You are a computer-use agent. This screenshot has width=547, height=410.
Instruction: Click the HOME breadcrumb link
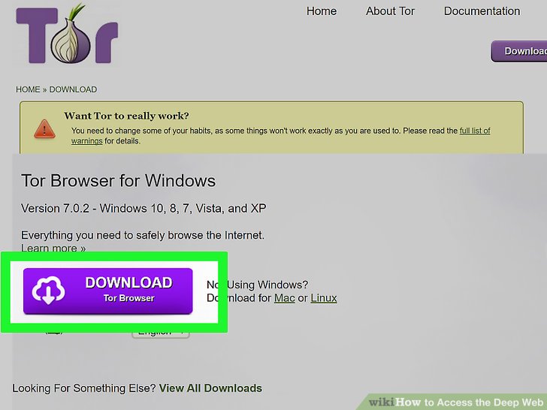(28, 89)
